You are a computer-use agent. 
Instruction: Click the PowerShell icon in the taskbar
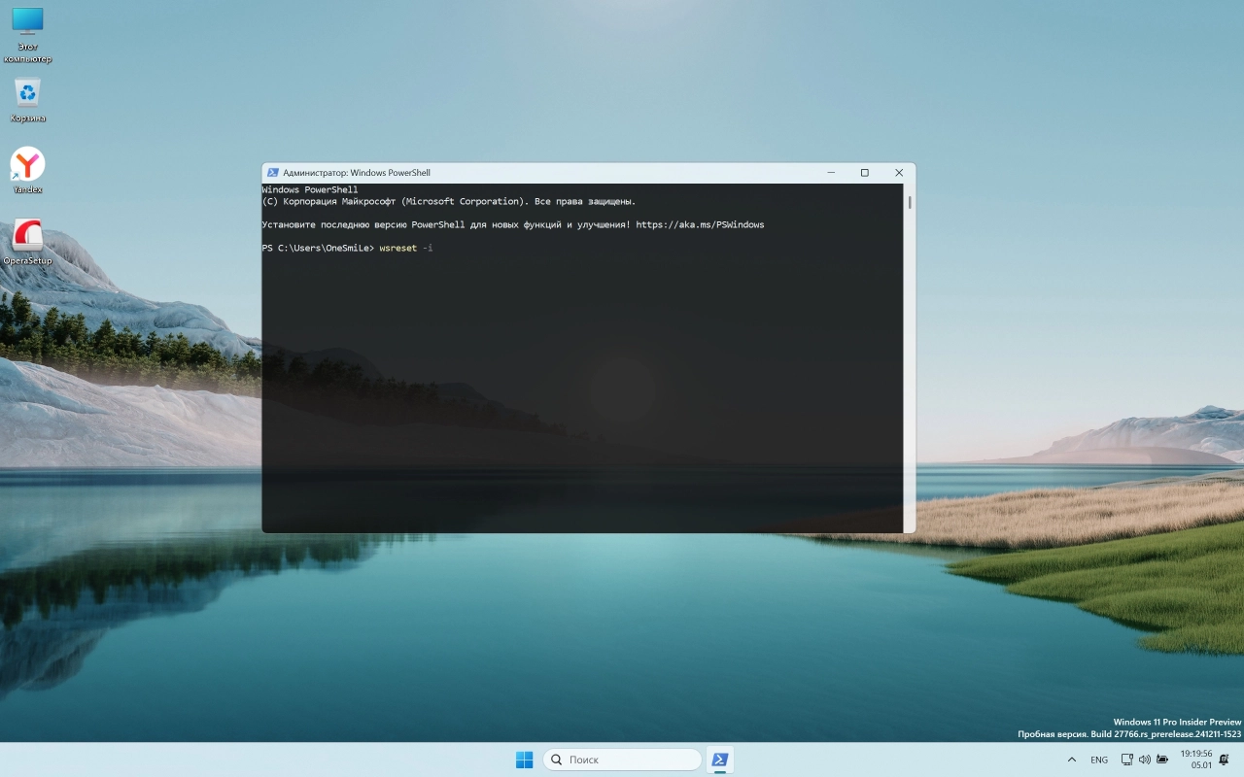click(720, 760)
